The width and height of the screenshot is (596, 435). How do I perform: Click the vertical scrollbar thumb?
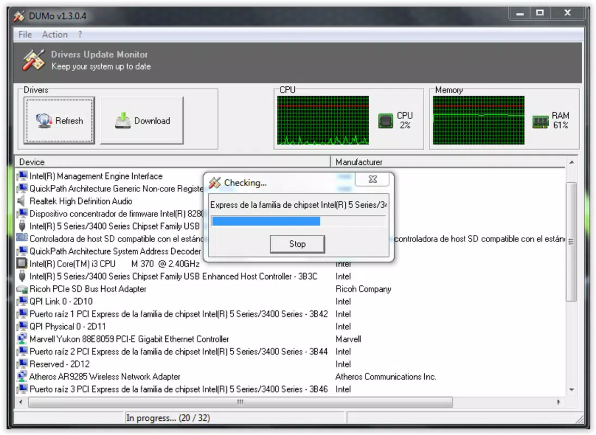point(572,241)
